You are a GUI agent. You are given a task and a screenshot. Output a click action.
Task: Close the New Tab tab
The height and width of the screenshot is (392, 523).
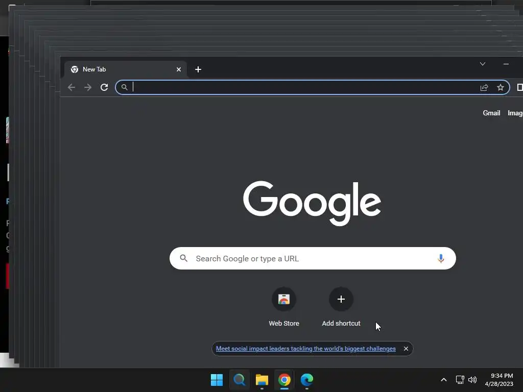point(179,69)
